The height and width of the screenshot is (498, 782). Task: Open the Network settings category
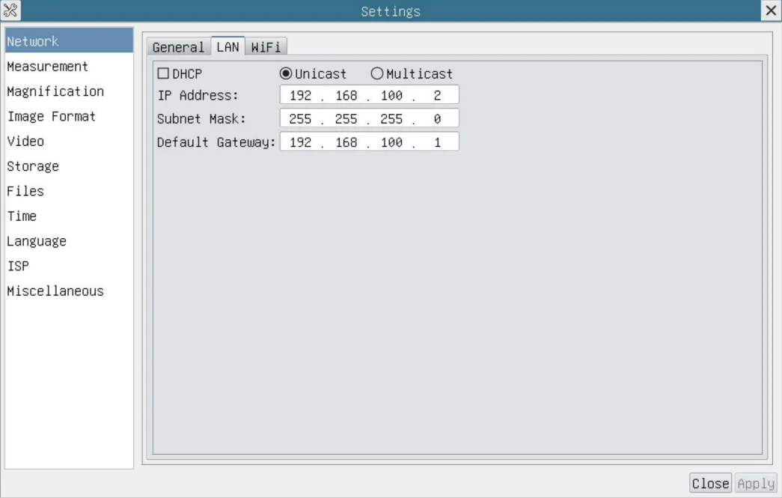[x=70, y=41]
